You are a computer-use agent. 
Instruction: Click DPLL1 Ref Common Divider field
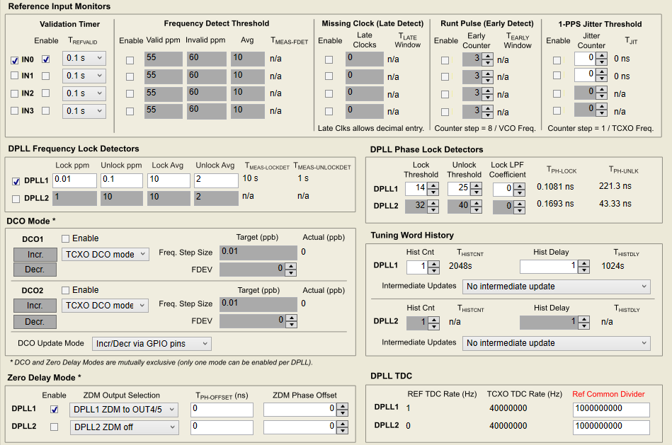[610, 408]
